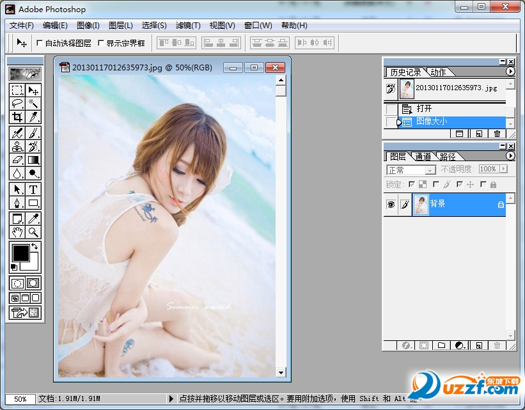Open the 滤镜(T) menu
525x410 pixels.
(x=188, y=26)
